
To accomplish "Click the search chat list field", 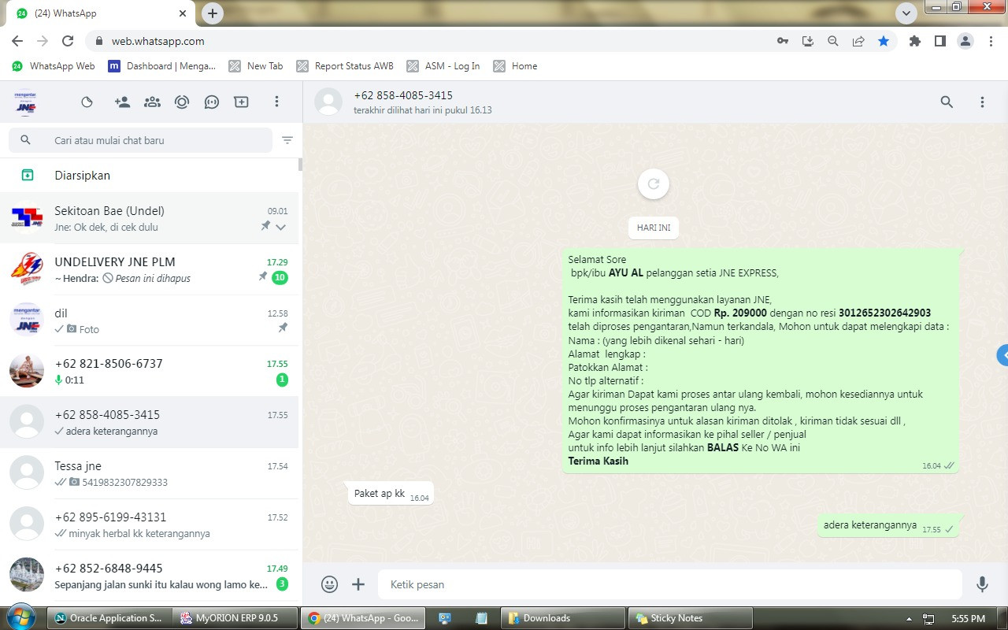I will tap(140, 140).
